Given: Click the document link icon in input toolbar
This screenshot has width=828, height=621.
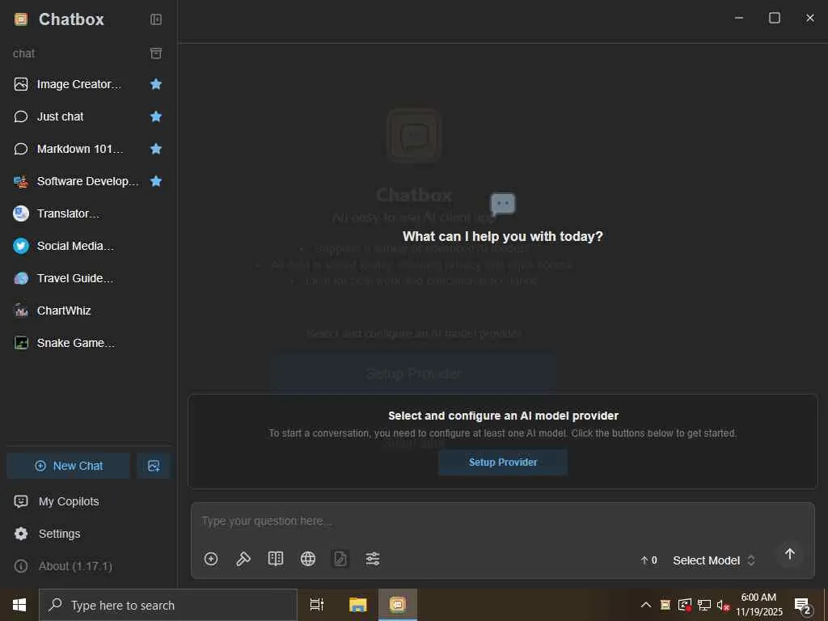Looking at the screenshot, I should pyautogui.click(x=340, y=559).
